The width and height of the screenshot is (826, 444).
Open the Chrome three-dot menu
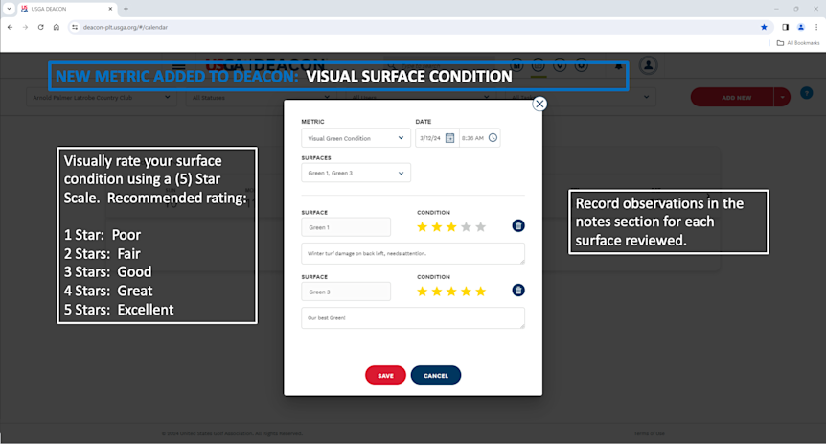click(816, 27)
